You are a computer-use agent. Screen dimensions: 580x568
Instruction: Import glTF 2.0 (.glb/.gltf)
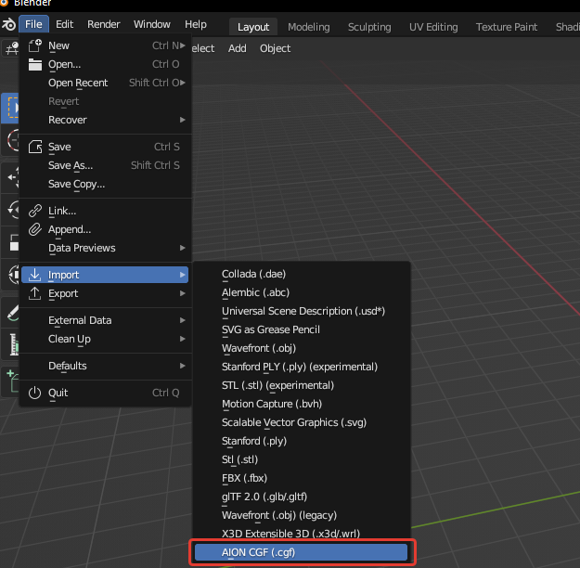pos(301,497)
